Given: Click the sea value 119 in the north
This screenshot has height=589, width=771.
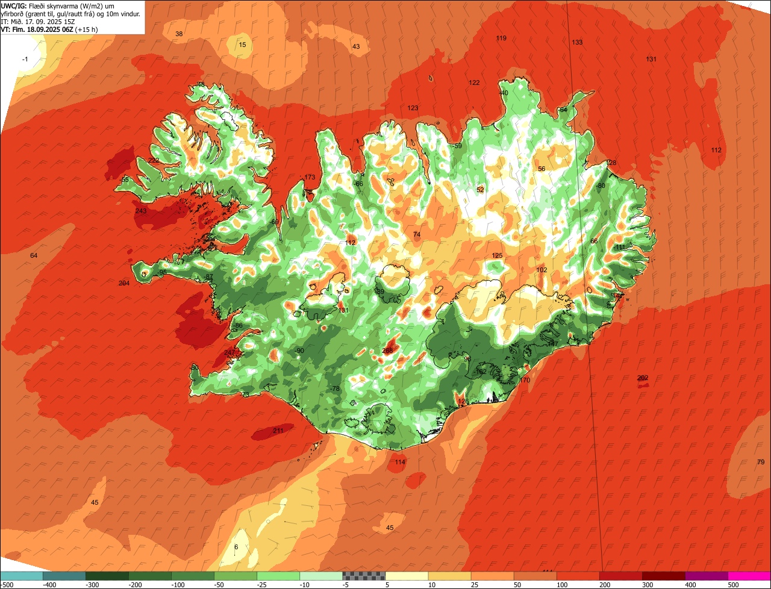Looking at the screenshot, I should pos(501,38).
